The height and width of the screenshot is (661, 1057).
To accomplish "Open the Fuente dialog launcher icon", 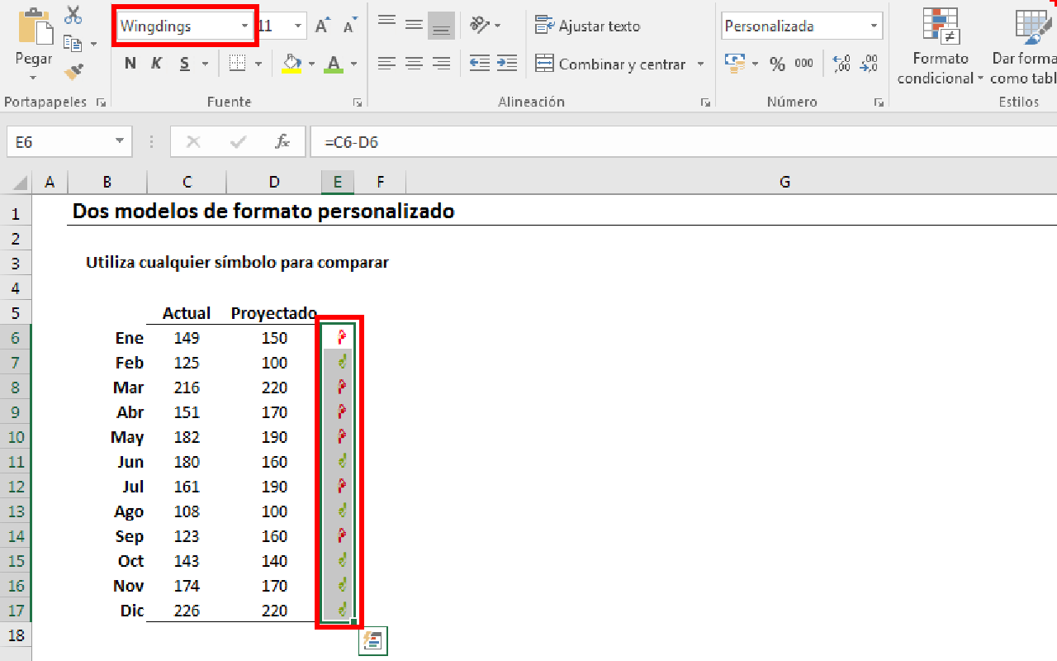I will (358, 102).
